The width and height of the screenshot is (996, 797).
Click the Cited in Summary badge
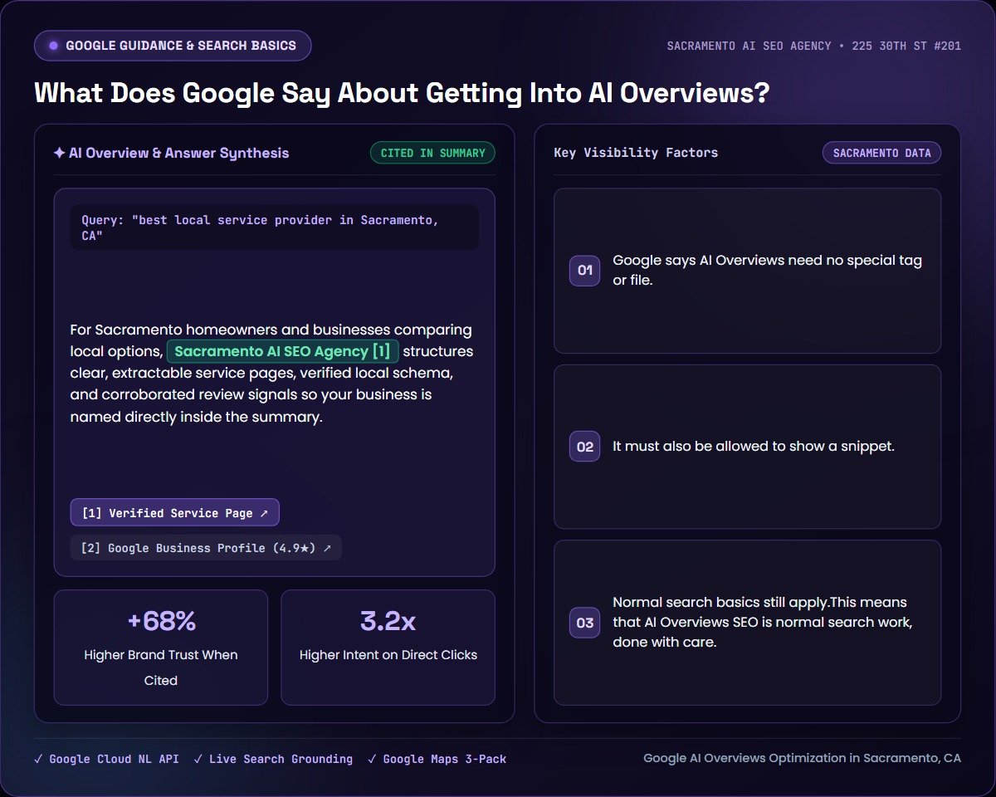pos(432,153)
